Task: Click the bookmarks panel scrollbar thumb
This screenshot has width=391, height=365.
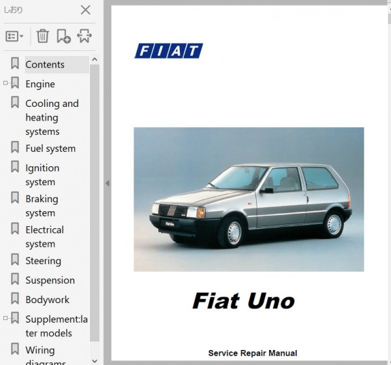Action: 94,203
